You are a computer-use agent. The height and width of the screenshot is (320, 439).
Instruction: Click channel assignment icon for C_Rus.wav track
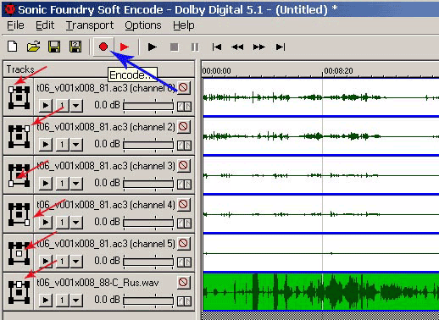pos(19,292)
